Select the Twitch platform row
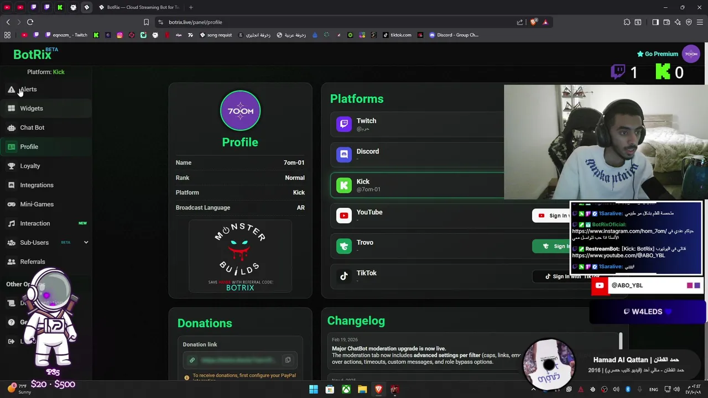Image resolution: width=708 pixels, height=398 pixels. pyautogui.click(x=418, y=124)
